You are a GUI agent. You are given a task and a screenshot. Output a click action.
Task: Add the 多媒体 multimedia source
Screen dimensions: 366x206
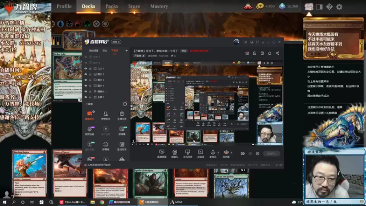[x=200, y=154]
